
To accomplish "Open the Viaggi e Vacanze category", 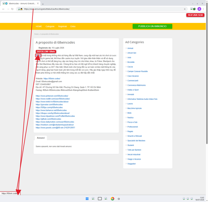I will coord(134,159).
